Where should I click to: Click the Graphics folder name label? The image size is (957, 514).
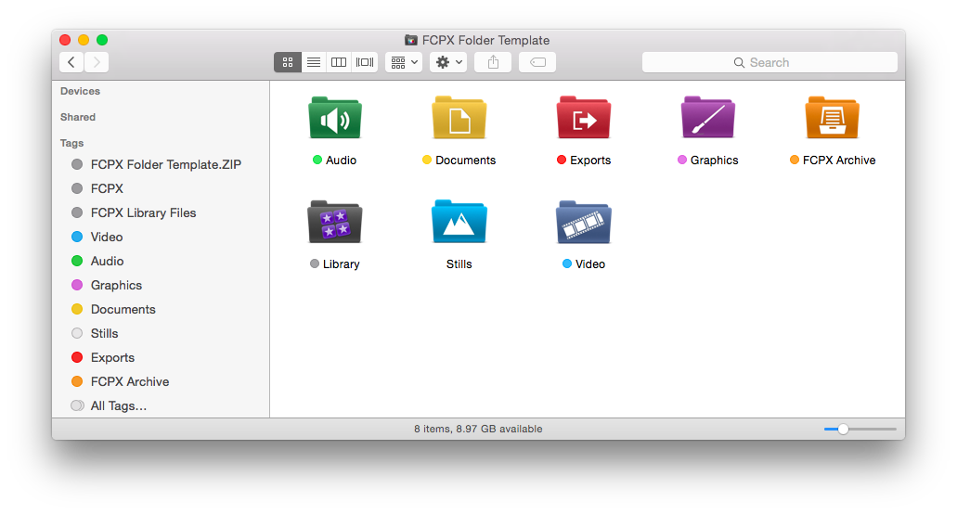[x=714, y=161]
